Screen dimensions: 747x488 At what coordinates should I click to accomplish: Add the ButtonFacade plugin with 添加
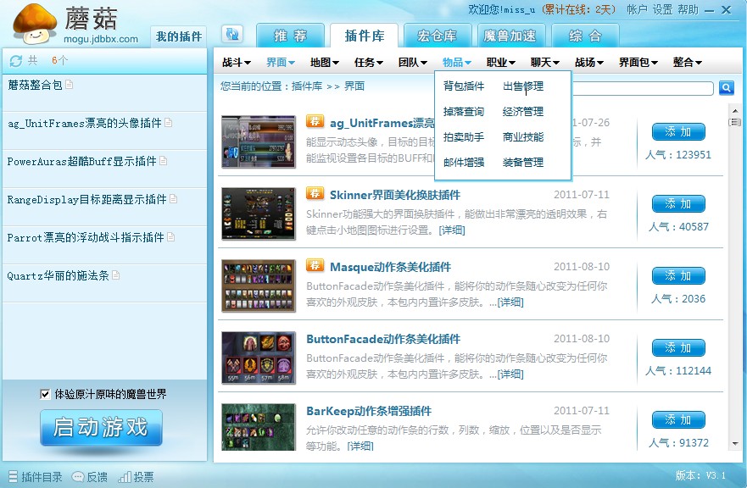678,347
